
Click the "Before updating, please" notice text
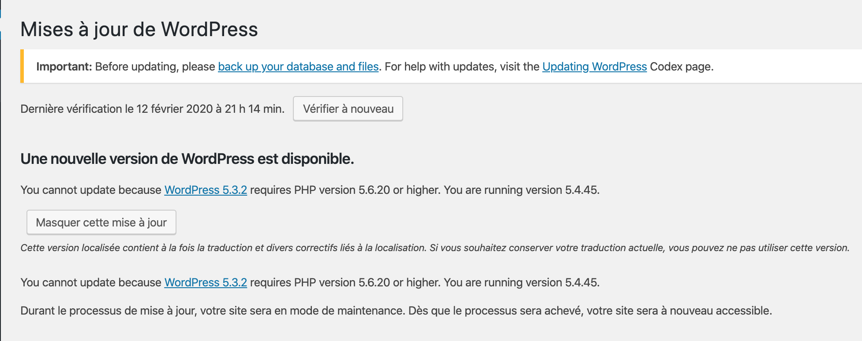(x=155, y=67)
